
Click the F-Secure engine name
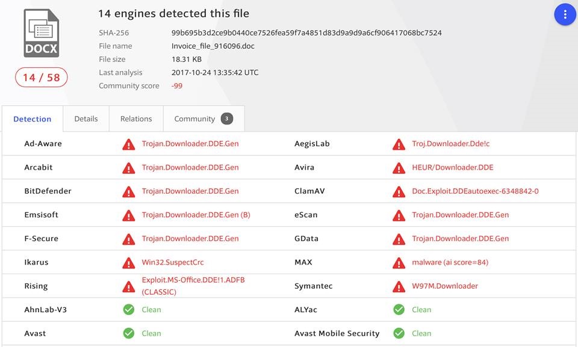click(x=42, y=238)
